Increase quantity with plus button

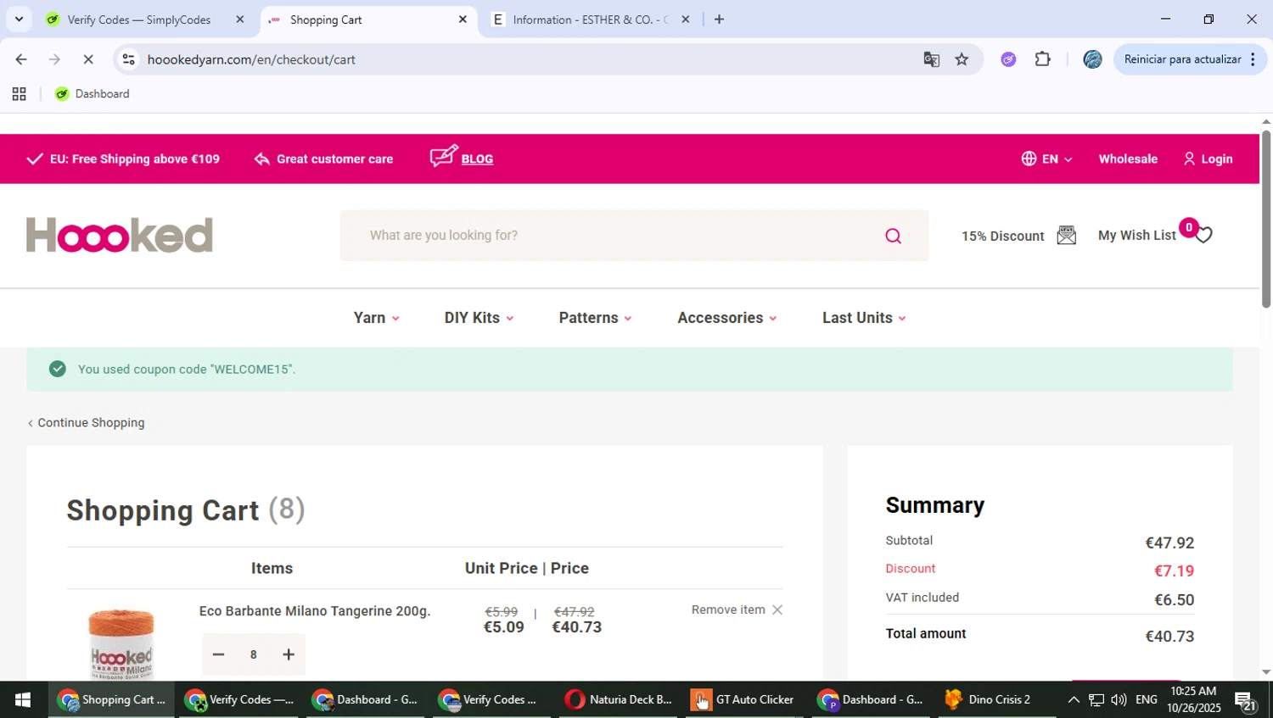point(289,654)
